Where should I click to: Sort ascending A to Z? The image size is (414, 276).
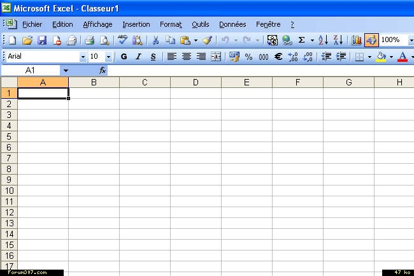323,40
